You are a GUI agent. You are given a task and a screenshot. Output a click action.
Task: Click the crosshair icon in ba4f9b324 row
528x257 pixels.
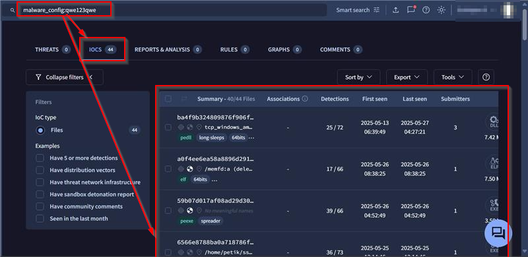pyautogui.click(x=181, y=127)
